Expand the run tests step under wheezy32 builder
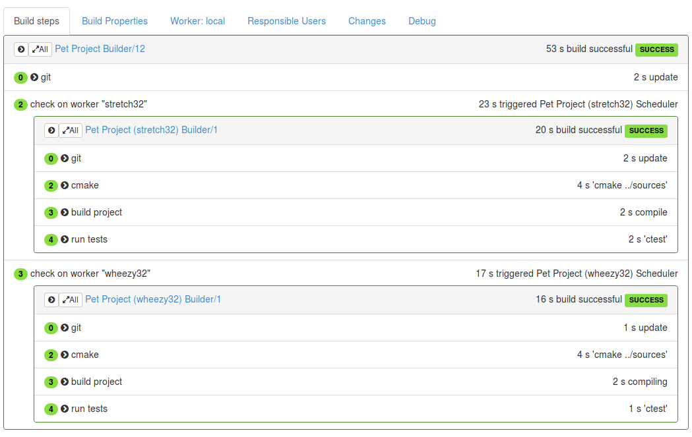Viewport: 692px width, 437px height. (65, 409)
